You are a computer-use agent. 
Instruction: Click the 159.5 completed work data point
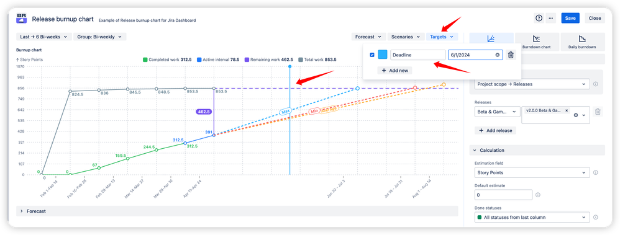point(128,158)
